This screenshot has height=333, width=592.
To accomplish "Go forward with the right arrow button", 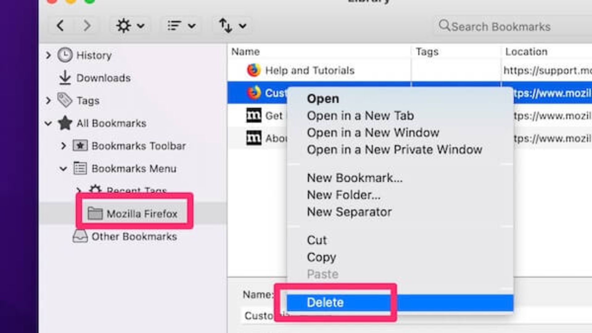I will click(x=87, y=26).
